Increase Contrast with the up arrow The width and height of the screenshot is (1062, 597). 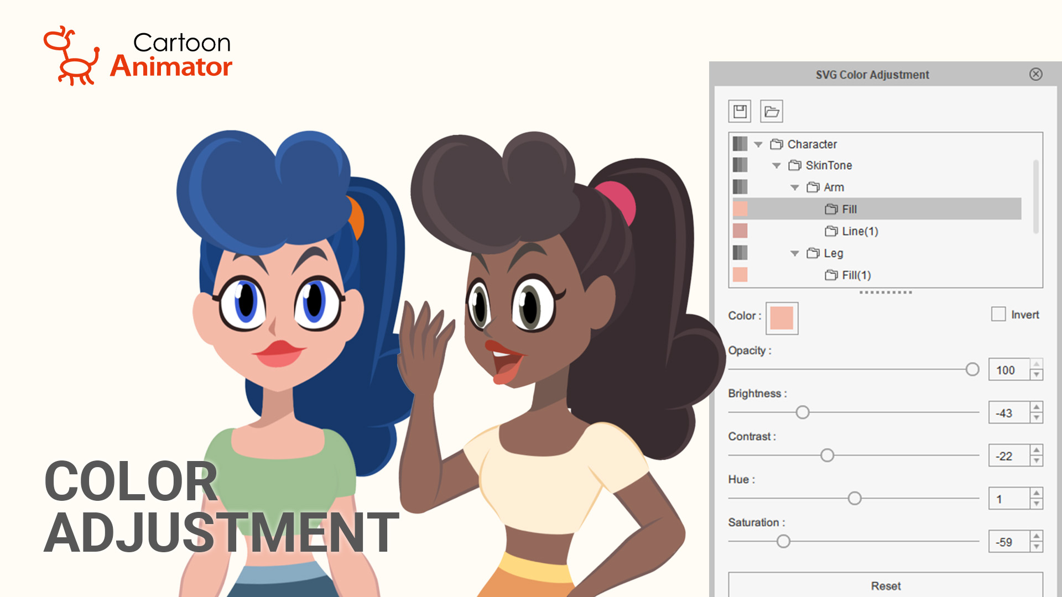coord(1037,451)
